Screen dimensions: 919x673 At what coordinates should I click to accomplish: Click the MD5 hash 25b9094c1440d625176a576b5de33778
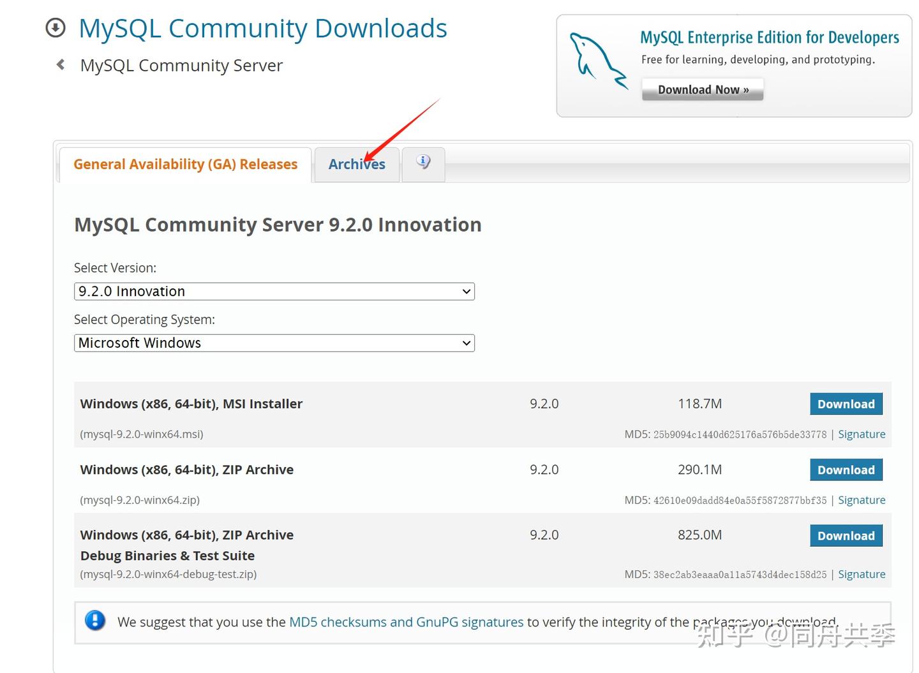click(x=740, y=434)
